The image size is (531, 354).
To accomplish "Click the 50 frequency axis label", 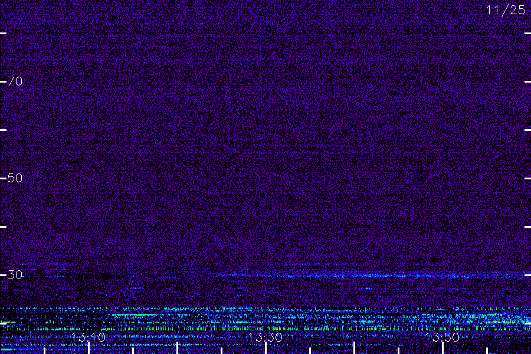I will click(x=15, y=178).
